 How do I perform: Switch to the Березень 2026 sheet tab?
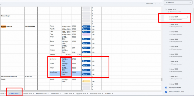(x=41, y=94)
